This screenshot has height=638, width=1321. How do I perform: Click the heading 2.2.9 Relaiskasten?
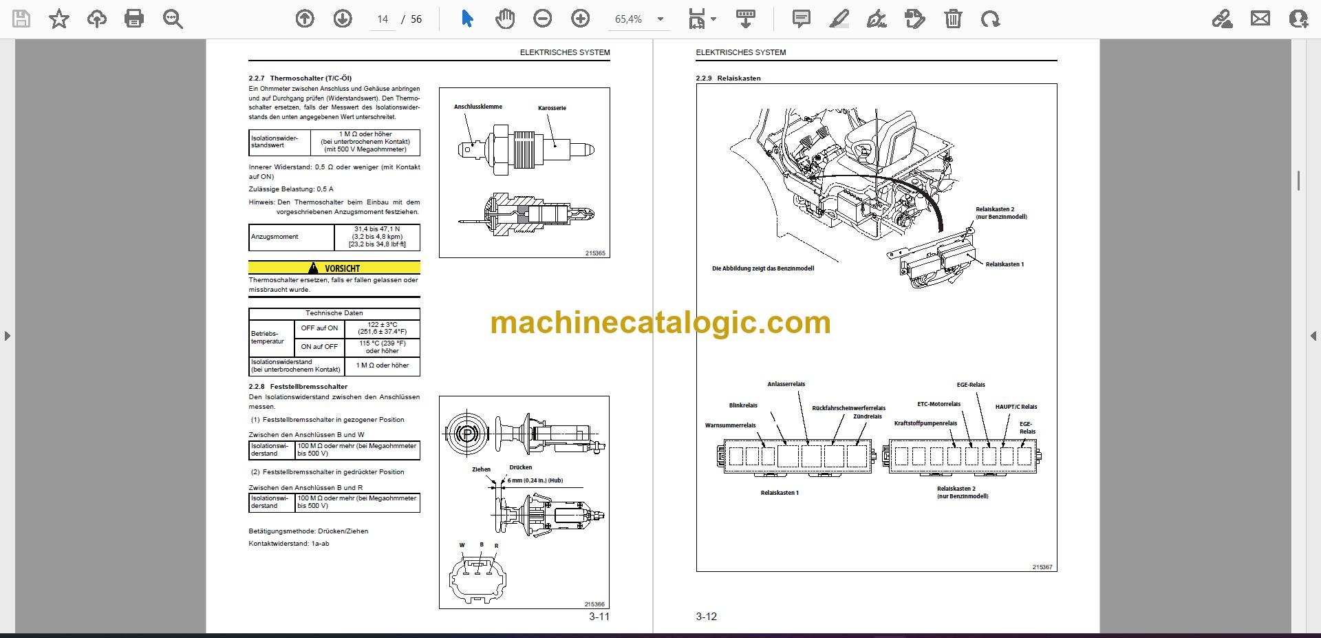(x=728, y=78)
